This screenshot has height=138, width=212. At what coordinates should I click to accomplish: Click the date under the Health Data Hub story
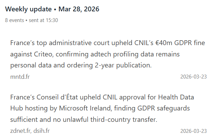(x=193, y=131)
